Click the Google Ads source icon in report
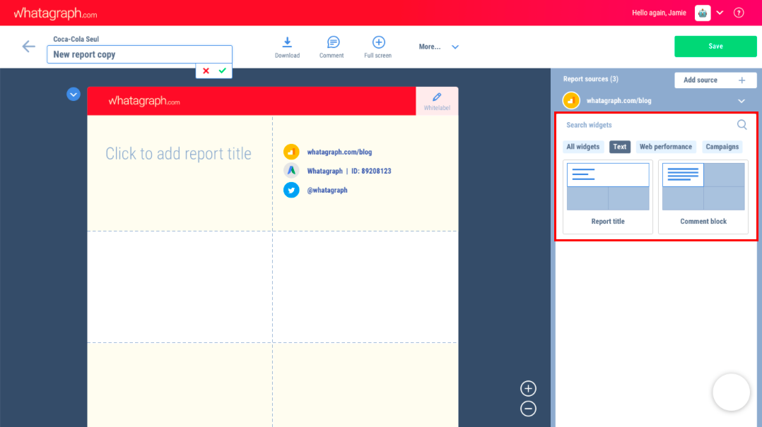The height and width of the screenshot is (427, 762). (291, 171)
